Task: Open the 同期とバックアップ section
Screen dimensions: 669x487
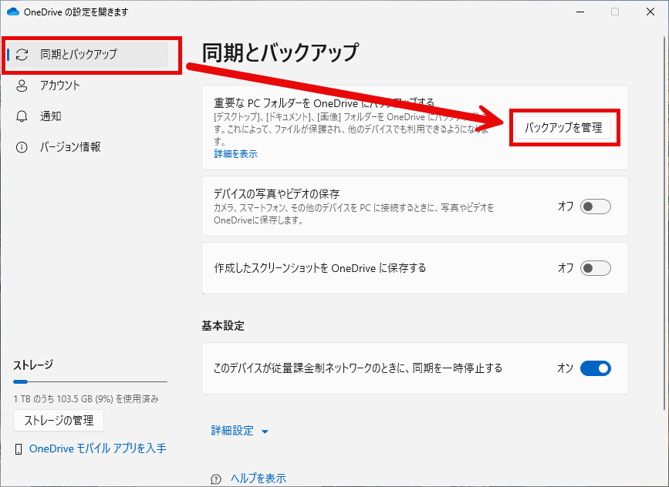Action: coord(88,55)
